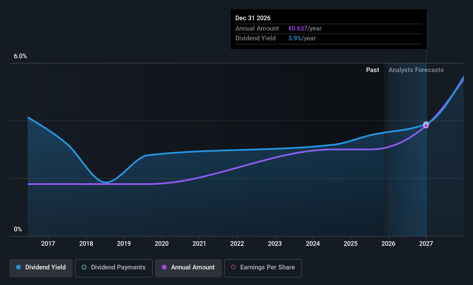This screenshot has height=285, width=473.
Task: Switch to the Analysts Forecasts section label
Action: point(416,70)
